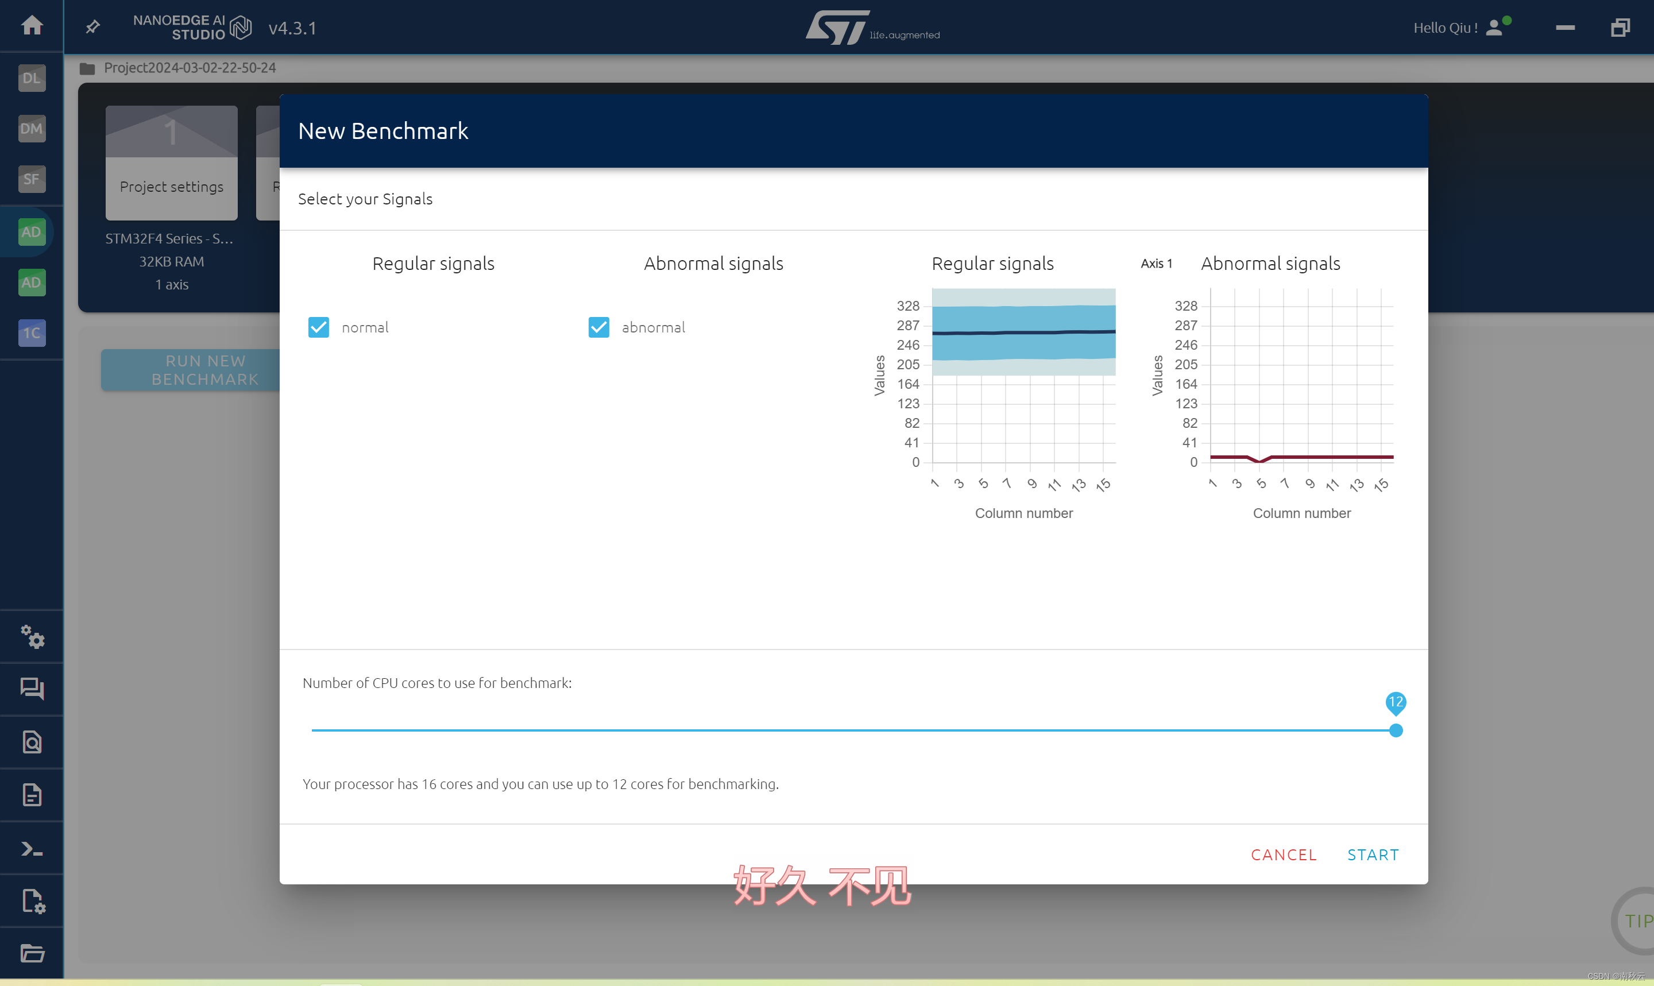1654x986 pixels.
Task: Select the 1C classification sidebar icon
Action: point(31,333)
